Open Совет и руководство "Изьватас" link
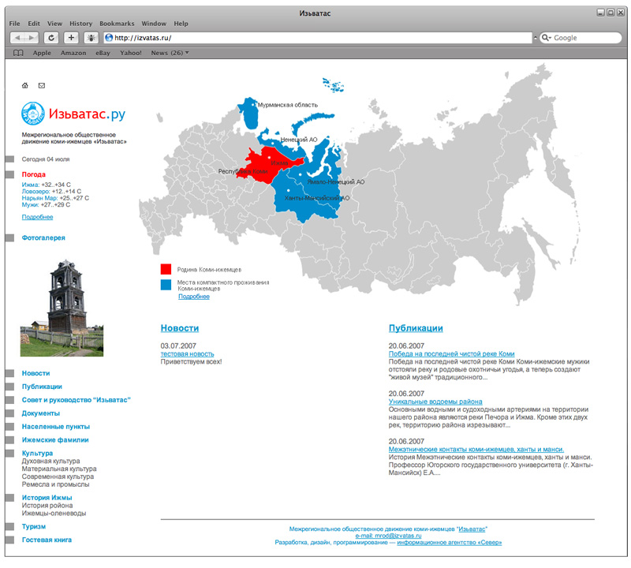This screenshot has width=631, height=568. point(76,400)
